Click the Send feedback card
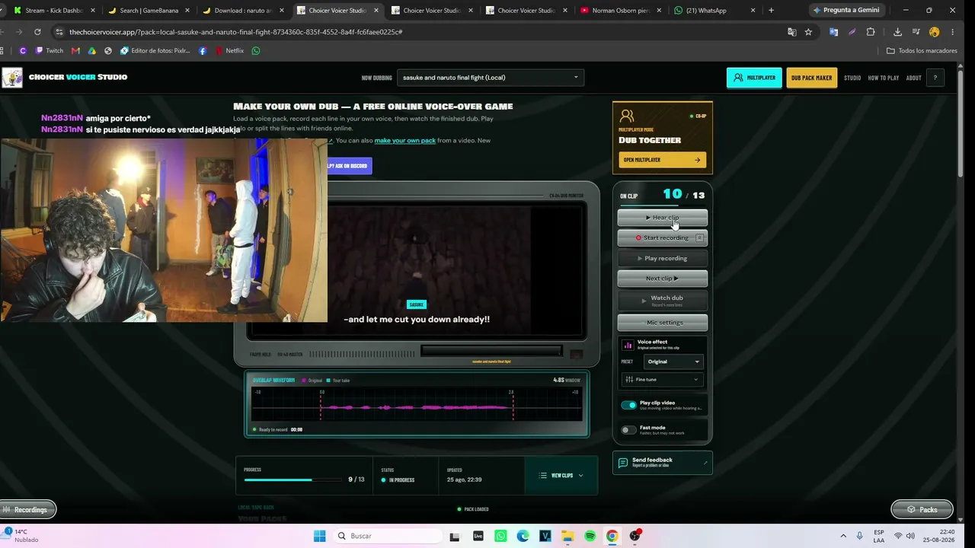 point(662,463)
